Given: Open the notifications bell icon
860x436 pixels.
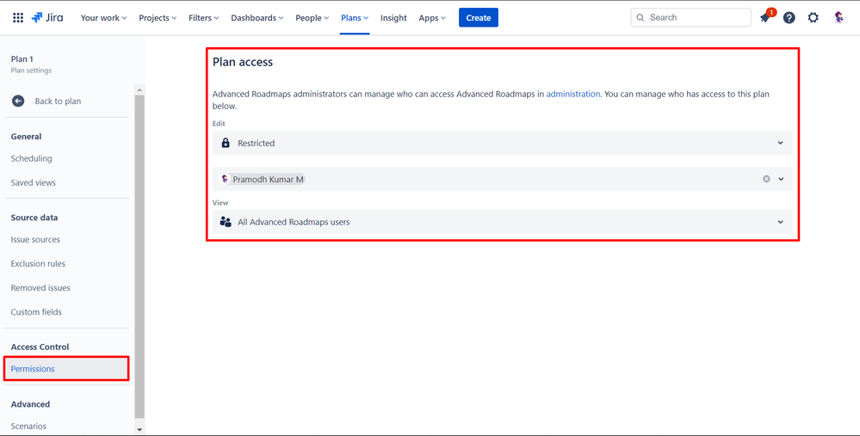Looking at the screenshot, I should point(764,17).
